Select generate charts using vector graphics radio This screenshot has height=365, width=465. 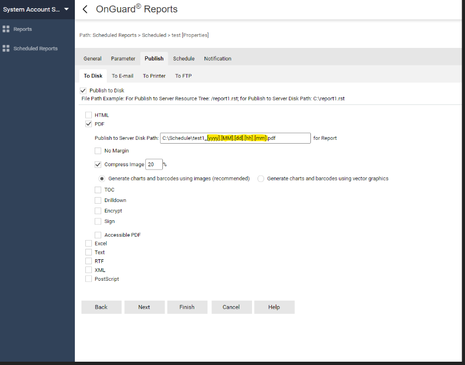[261, 178]
